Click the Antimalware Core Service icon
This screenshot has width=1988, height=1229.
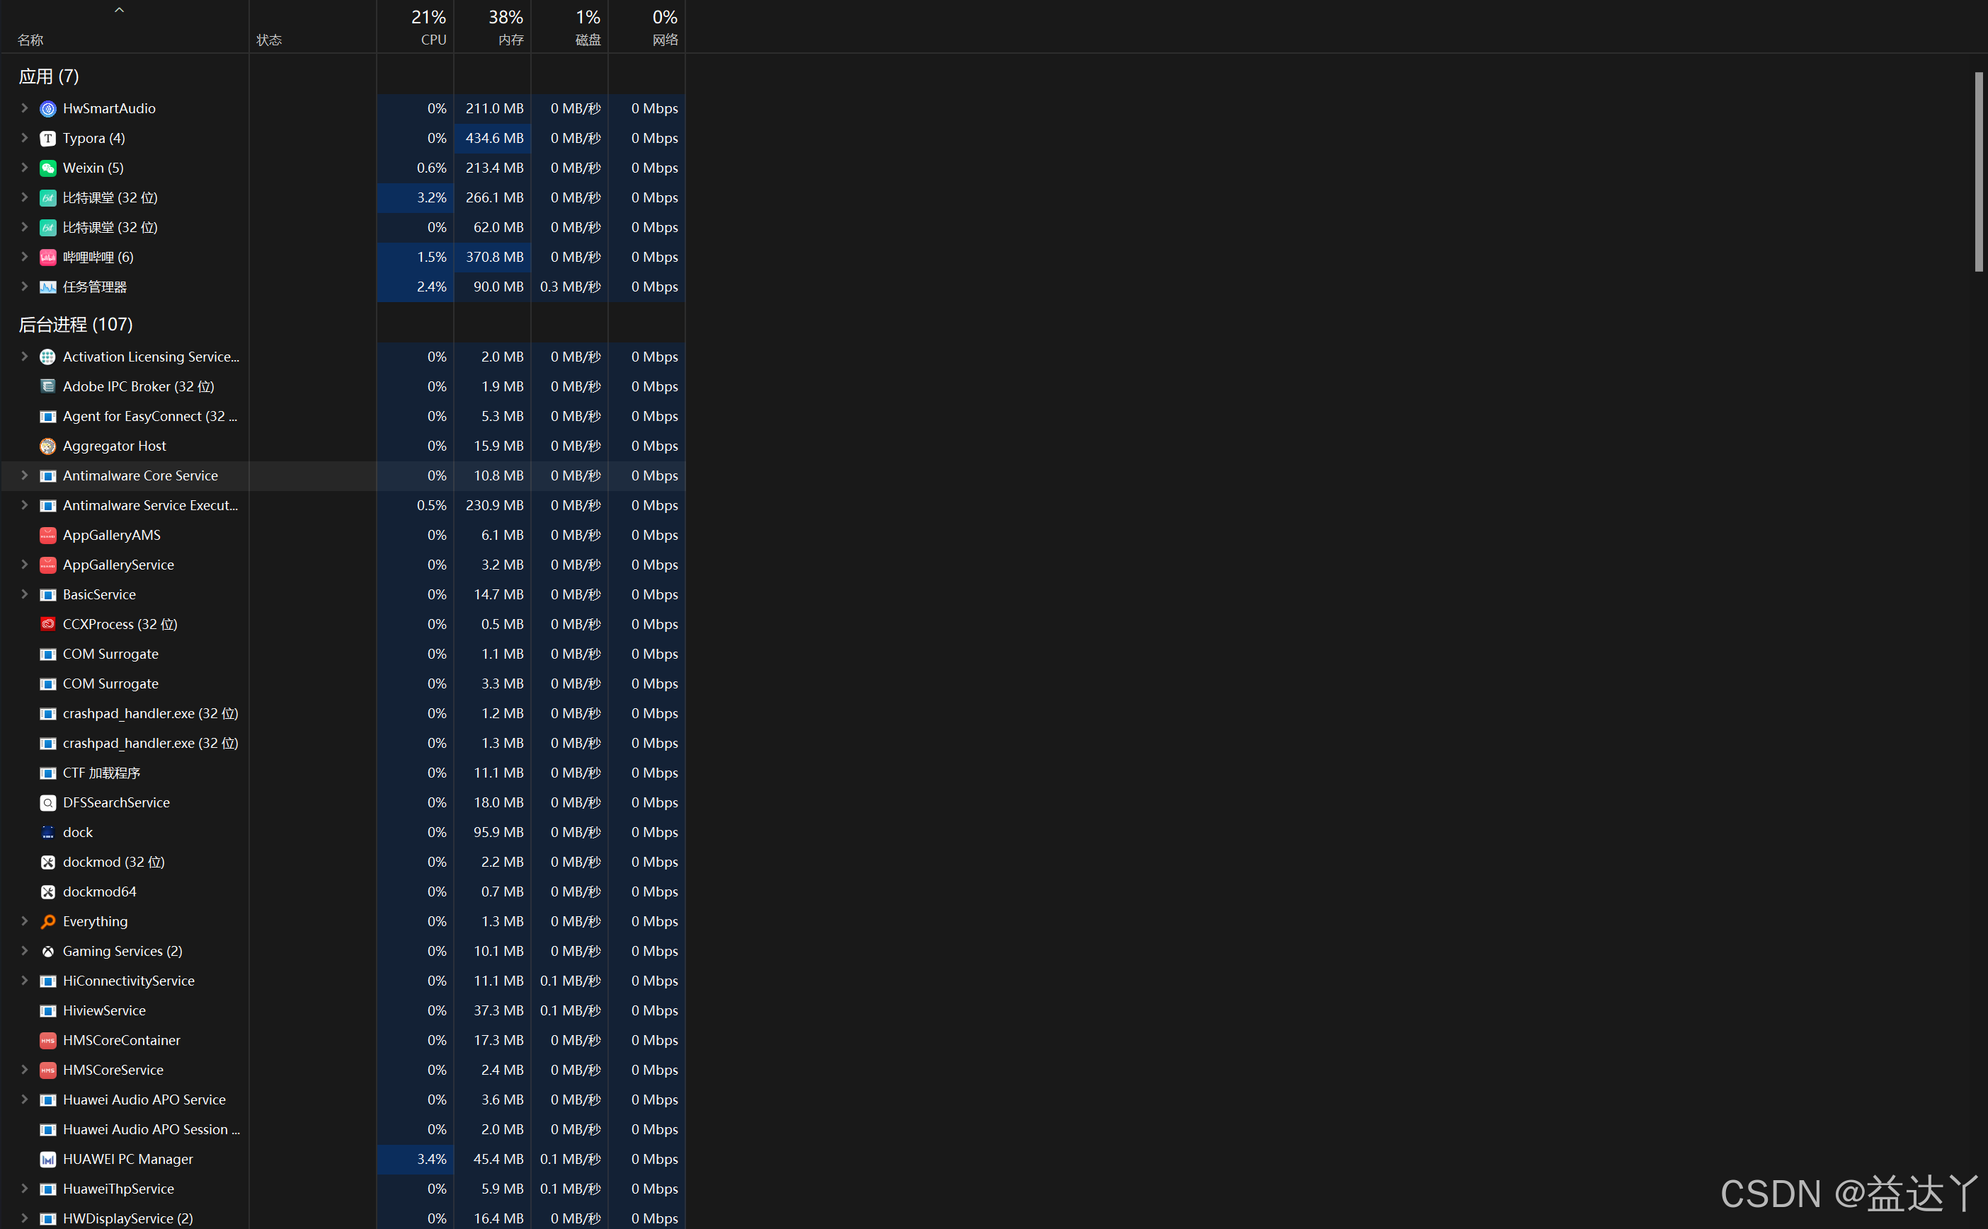pos(48,476)
